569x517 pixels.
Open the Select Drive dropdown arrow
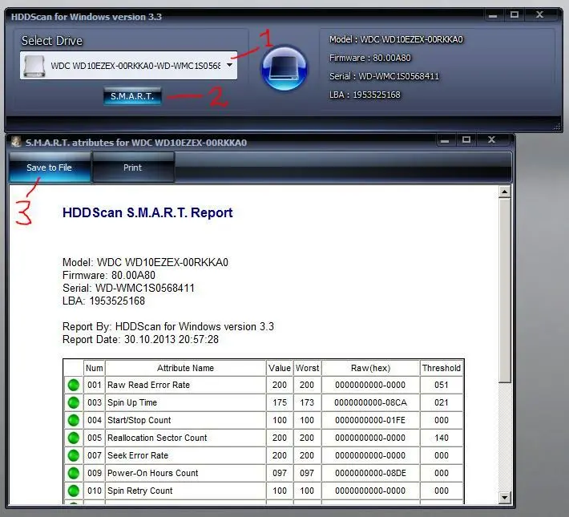[x=229, y=65]
